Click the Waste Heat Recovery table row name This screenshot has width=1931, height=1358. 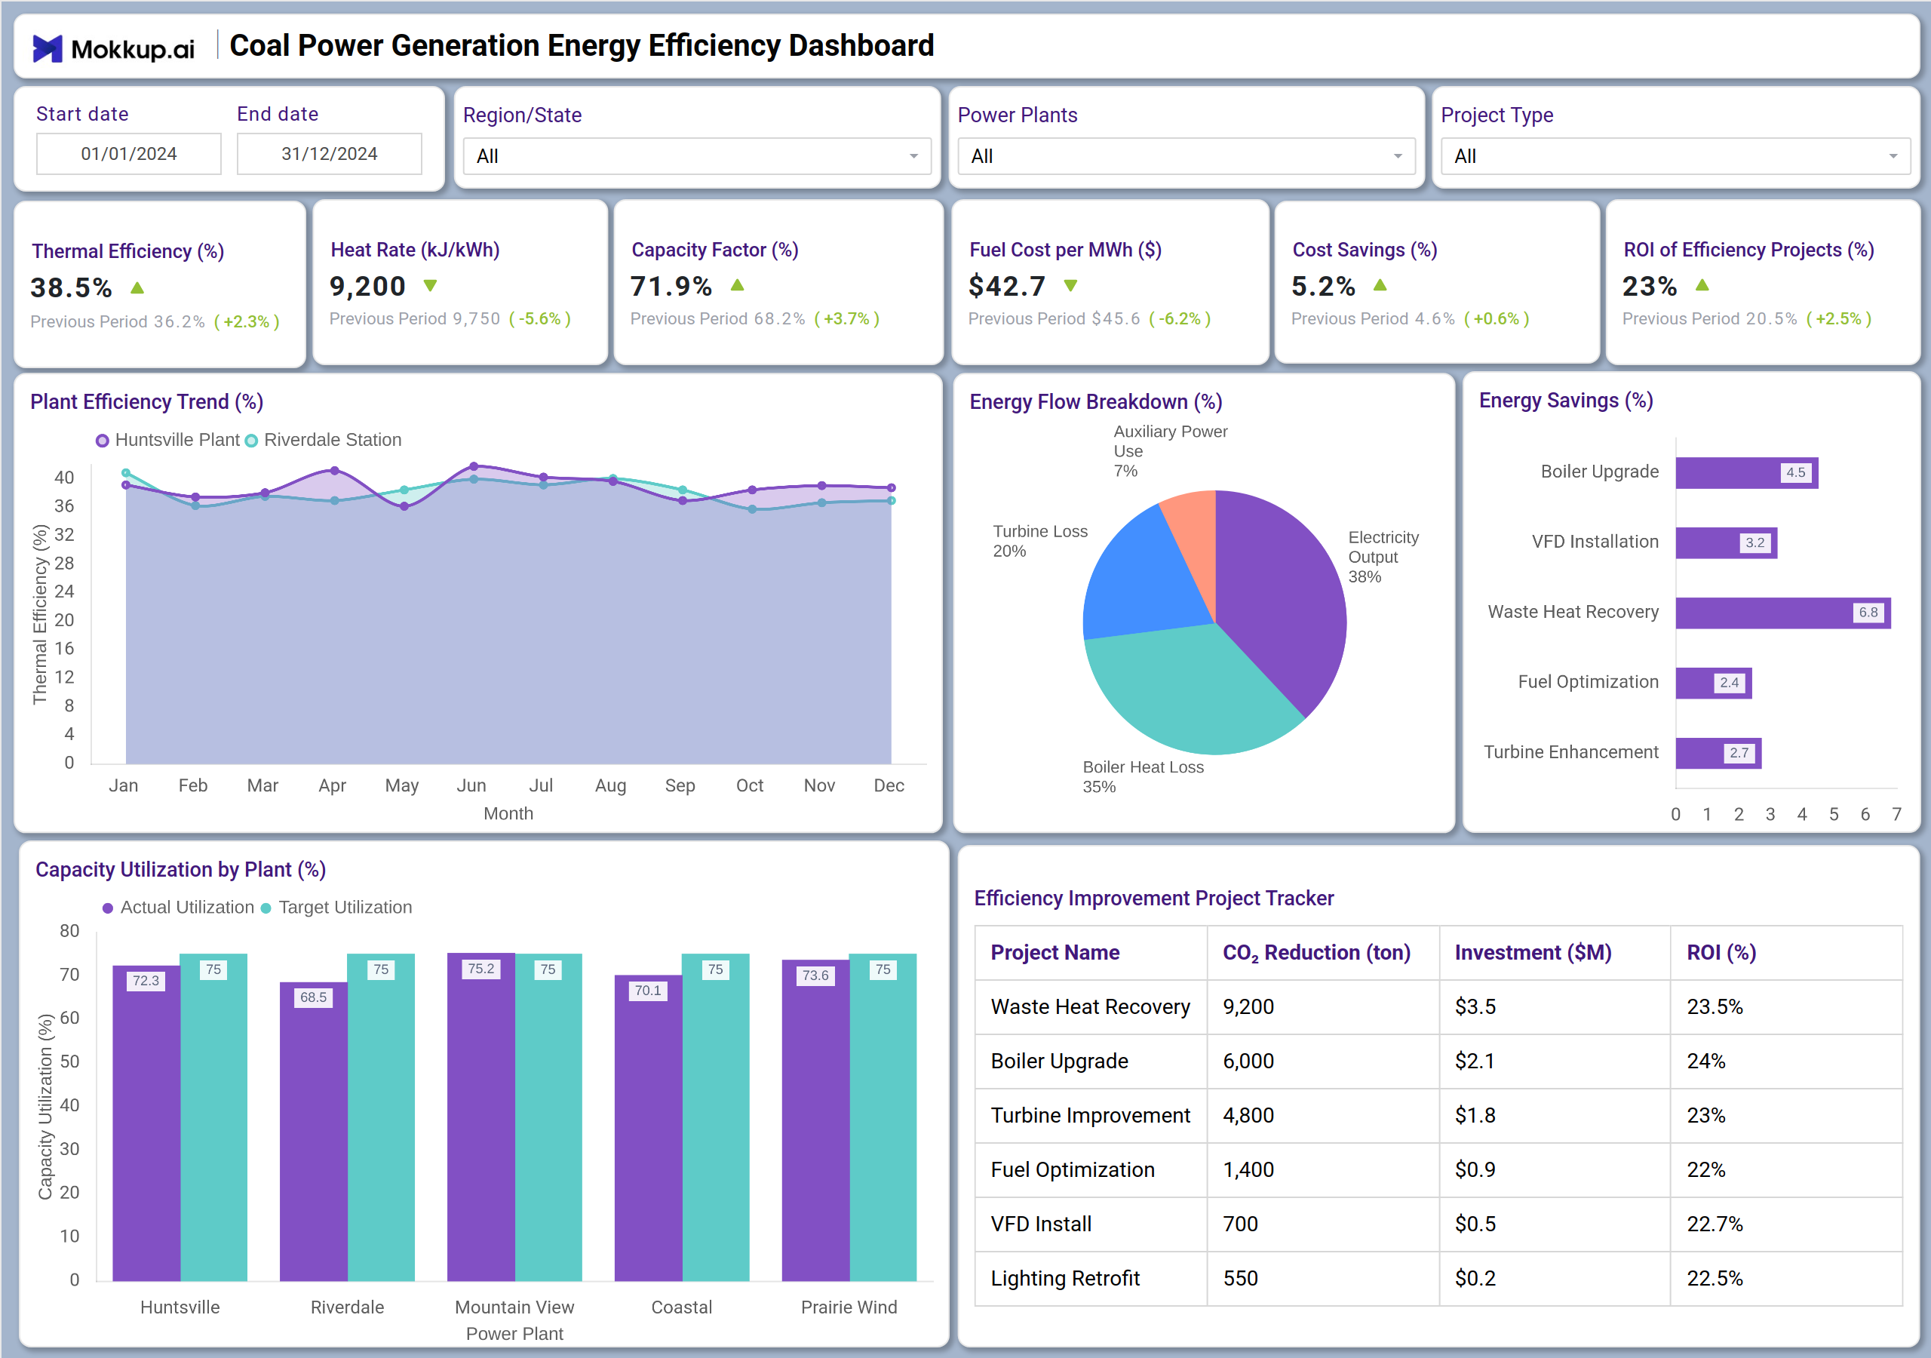coord(1090,1007)
